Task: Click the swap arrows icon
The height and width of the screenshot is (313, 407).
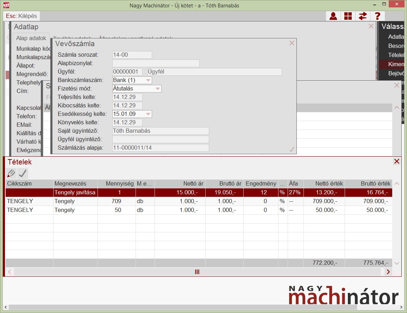Action: tap(363, 16)
